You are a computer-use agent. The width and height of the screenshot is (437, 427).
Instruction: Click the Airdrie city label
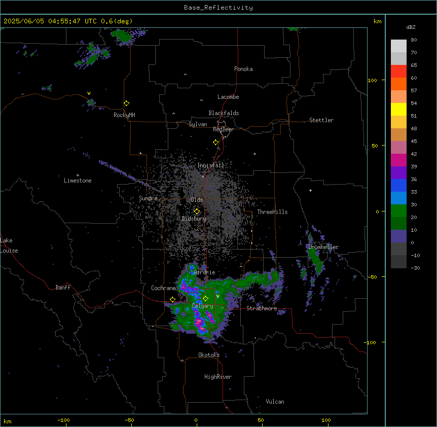pos(205,272)
